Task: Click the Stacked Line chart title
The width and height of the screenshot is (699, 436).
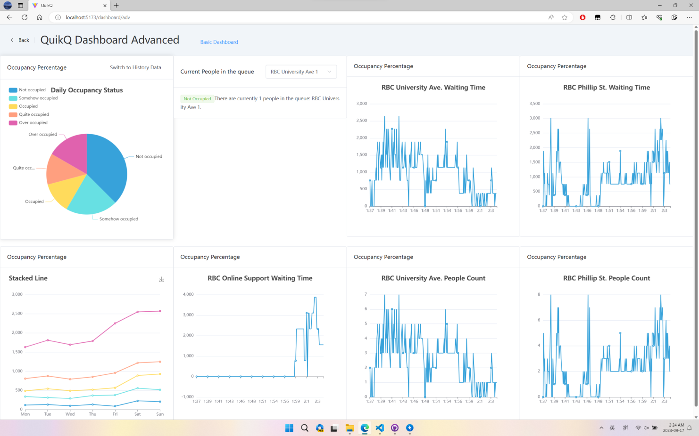Action: point(28,278)
